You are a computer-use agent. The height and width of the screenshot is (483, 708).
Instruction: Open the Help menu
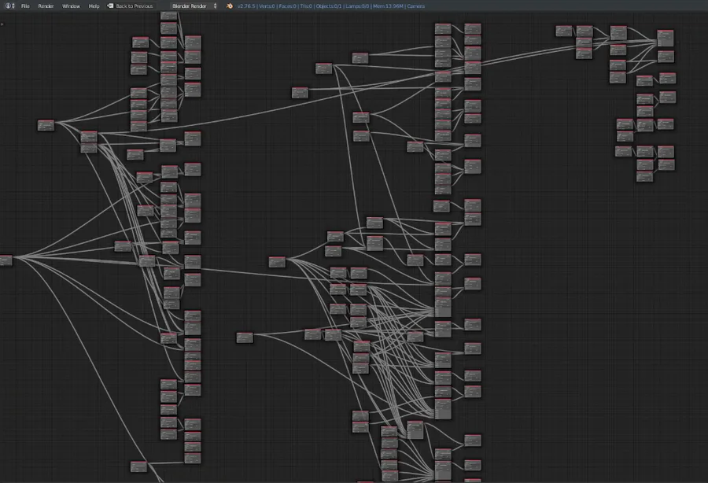point(94,6)
